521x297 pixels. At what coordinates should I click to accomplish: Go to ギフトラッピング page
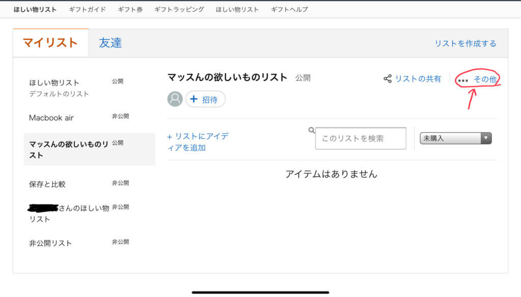pos(179,9)
